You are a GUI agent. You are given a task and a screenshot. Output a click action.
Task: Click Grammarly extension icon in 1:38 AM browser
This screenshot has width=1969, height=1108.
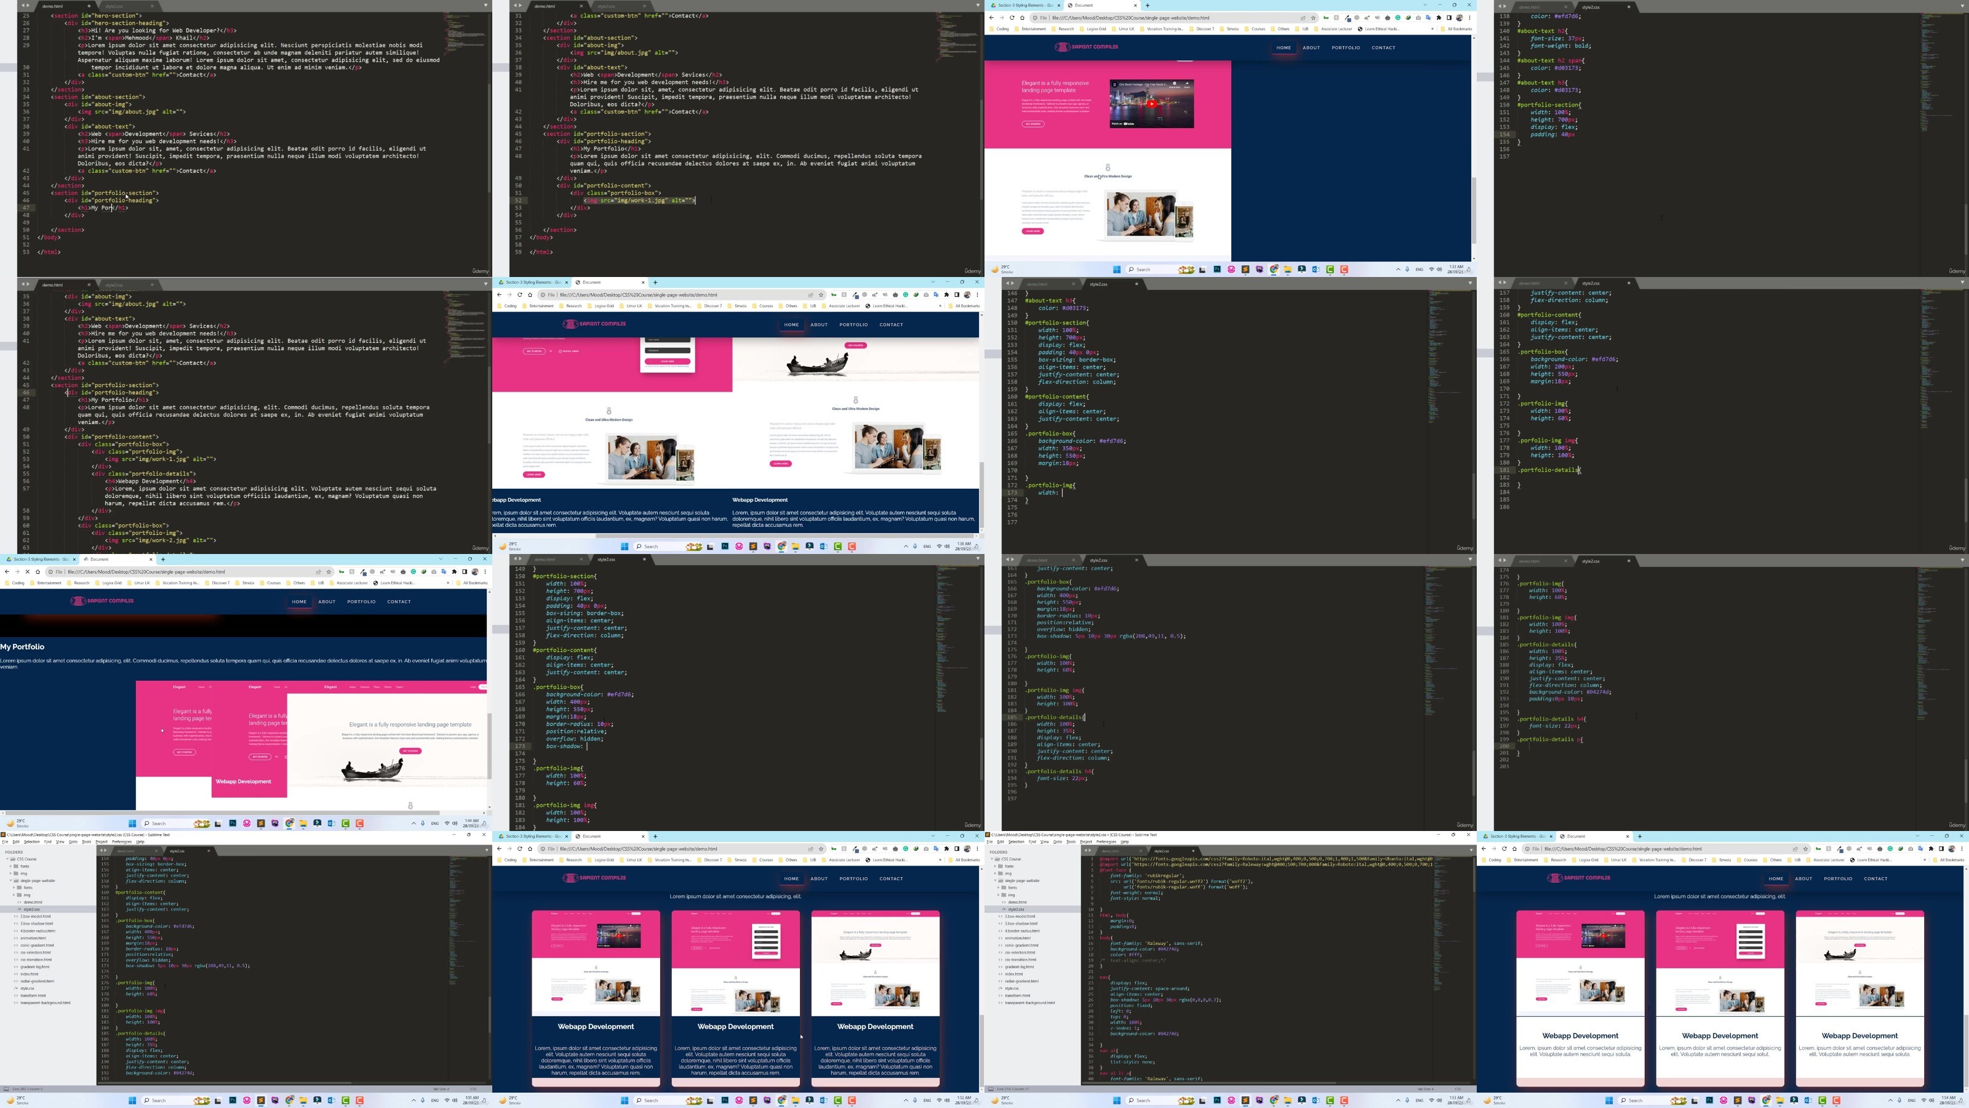[x=906, y=294]
